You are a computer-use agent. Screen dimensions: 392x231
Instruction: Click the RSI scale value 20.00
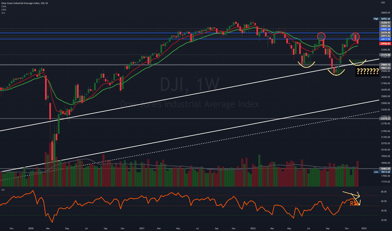(384, 220)
